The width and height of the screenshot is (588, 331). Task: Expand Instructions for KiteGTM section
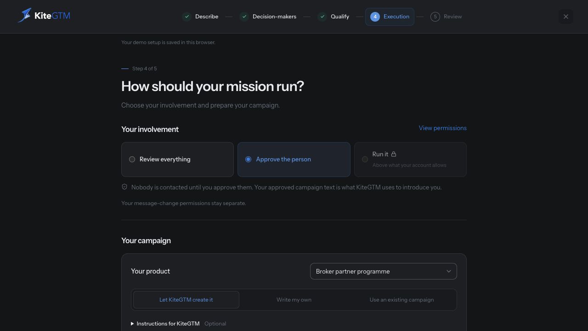[x=165, y=324]
